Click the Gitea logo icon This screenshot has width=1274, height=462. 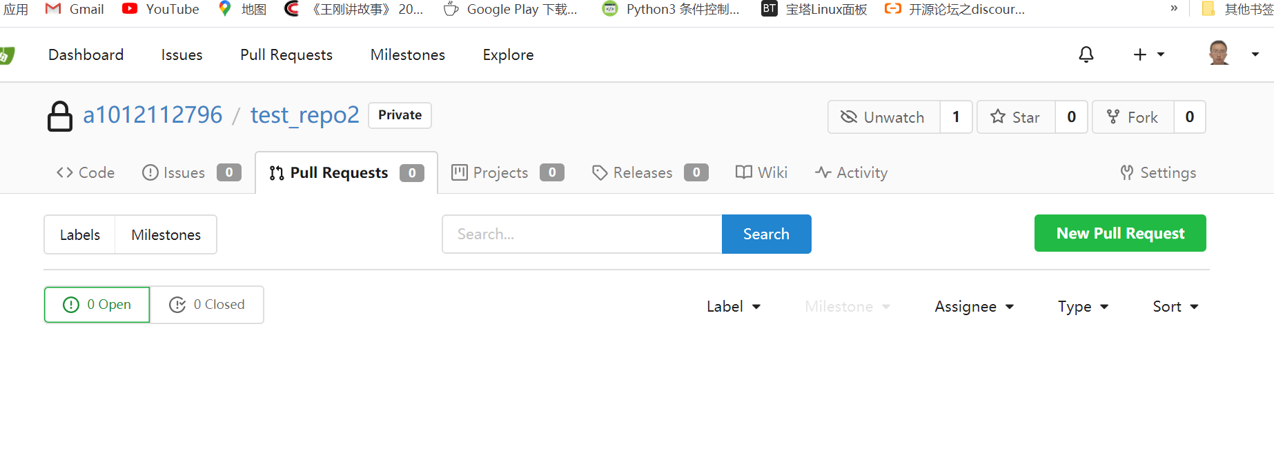[x=7, y=55]
